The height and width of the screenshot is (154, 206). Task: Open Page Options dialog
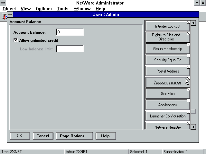(74, 136)
